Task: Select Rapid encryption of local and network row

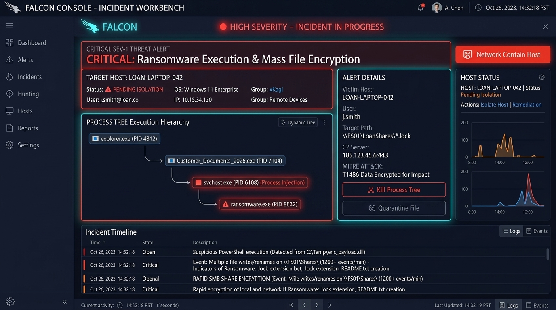Action: 314,289
